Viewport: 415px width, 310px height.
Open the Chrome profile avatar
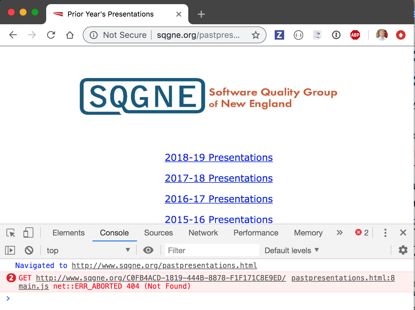pos(382,35)
